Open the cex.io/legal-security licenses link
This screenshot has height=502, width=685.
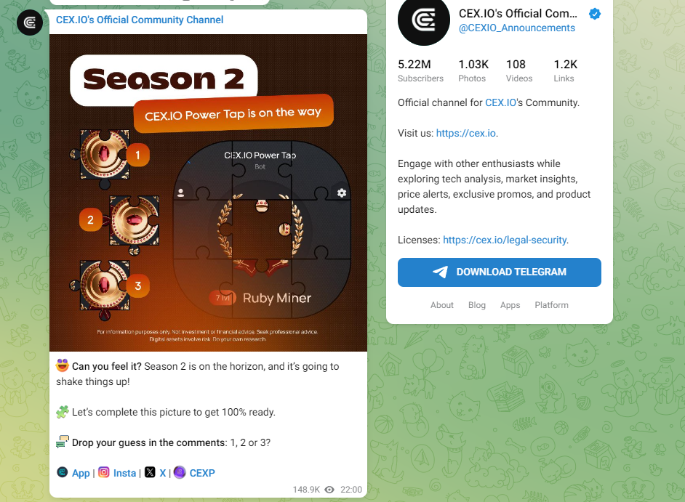pos(505,240)
